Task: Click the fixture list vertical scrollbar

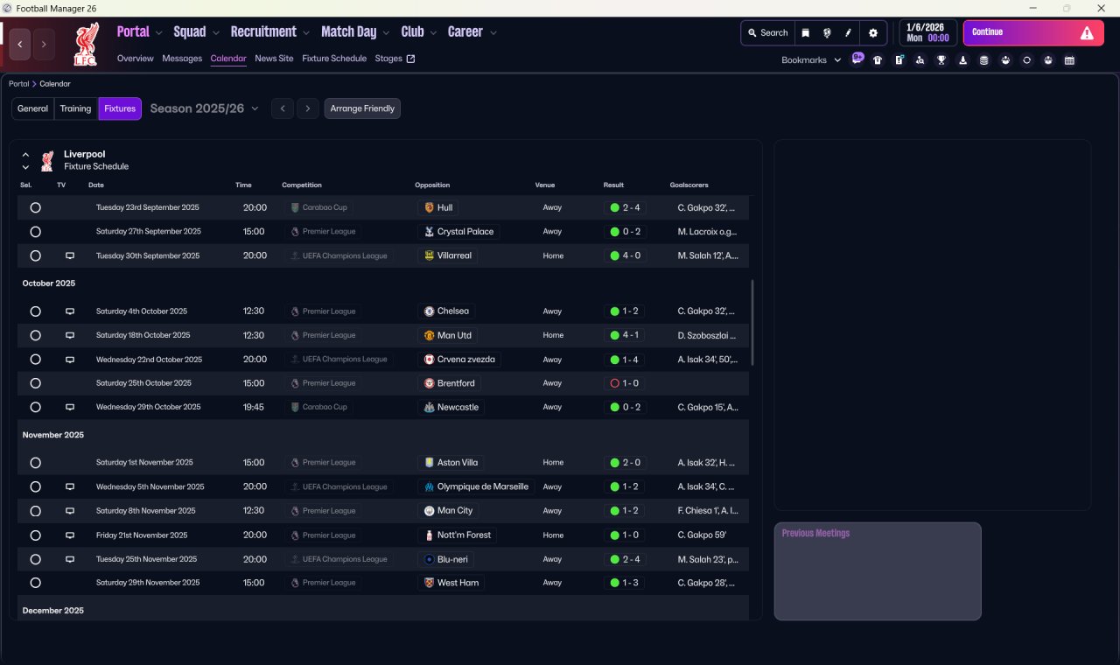Action: click(752, 322)
